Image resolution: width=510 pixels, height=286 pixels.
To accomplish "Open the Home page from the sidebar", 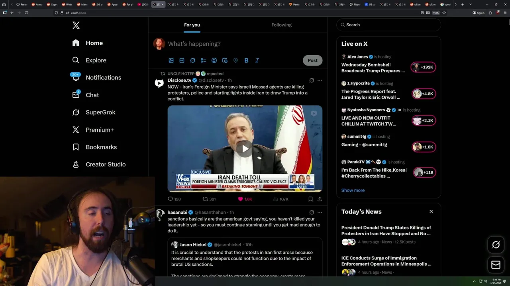I will click(88, 43).
